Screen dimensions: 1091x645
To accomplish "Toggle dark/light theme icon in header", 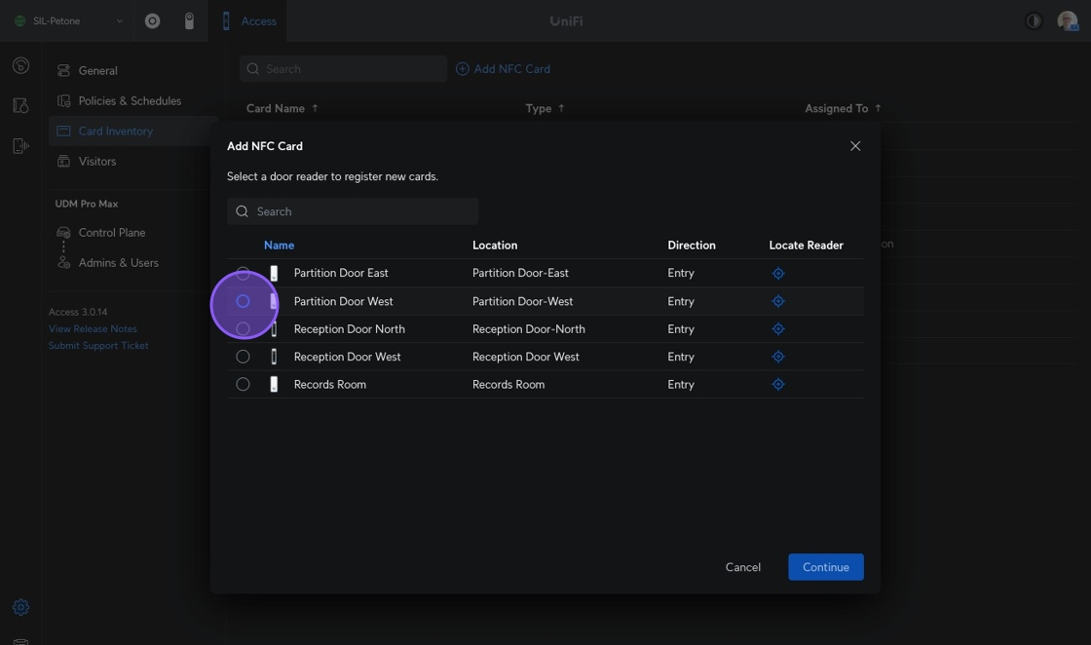I will tap(1034, 20).
